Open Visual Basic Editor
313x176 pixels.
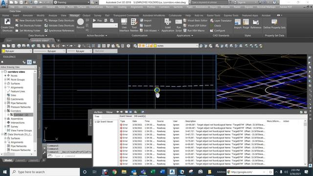click(196, 21)
